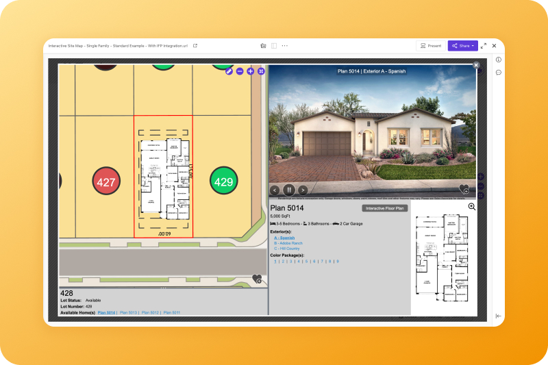Select color package 5
The width and height of the screenshot is (548, 365).
coord(306,261)
